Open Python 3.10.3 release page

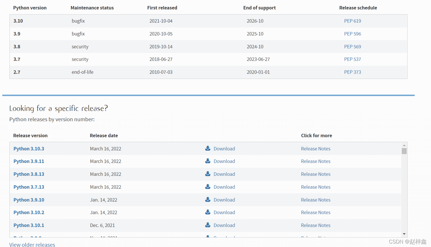pyautogui.click(x=29, y=149)
